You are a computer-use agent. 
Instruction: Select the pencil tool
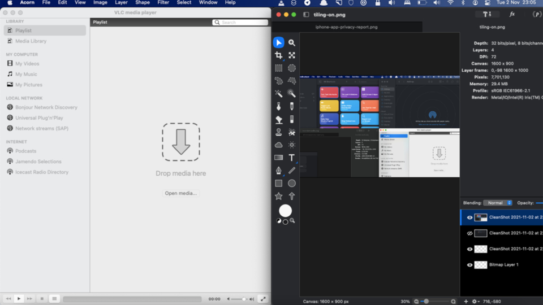click(292, 107)
